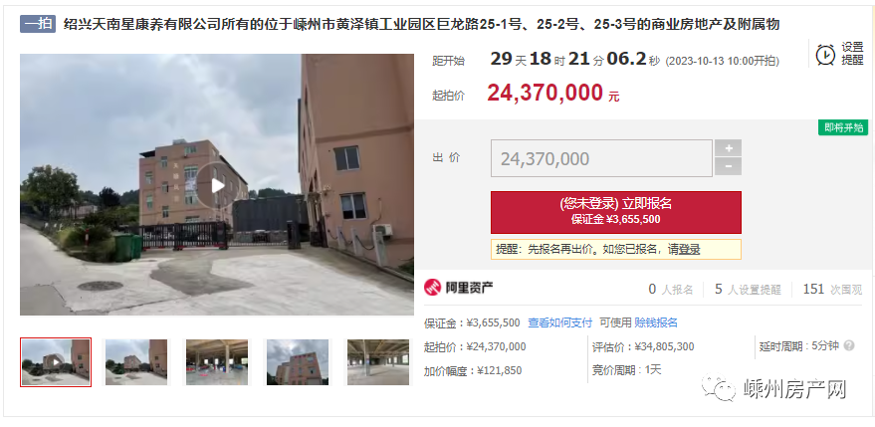Select the first video thumbnail
This screenshot has height=427, width=875.
[56, 362]
